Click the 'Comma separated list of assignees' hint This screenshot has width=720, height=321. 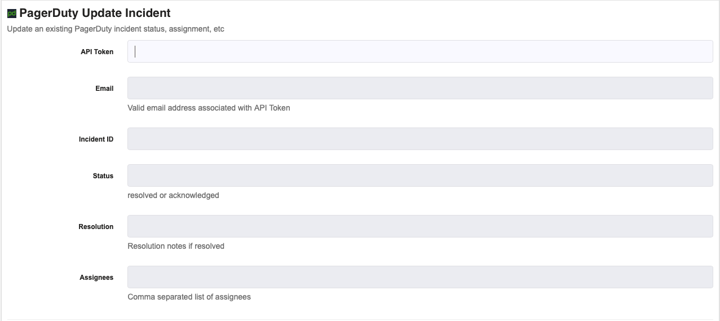pyautogui.click(x=189, y=297)
